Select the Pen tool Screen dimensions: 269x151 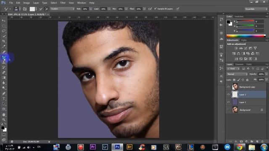pos(4,94)
